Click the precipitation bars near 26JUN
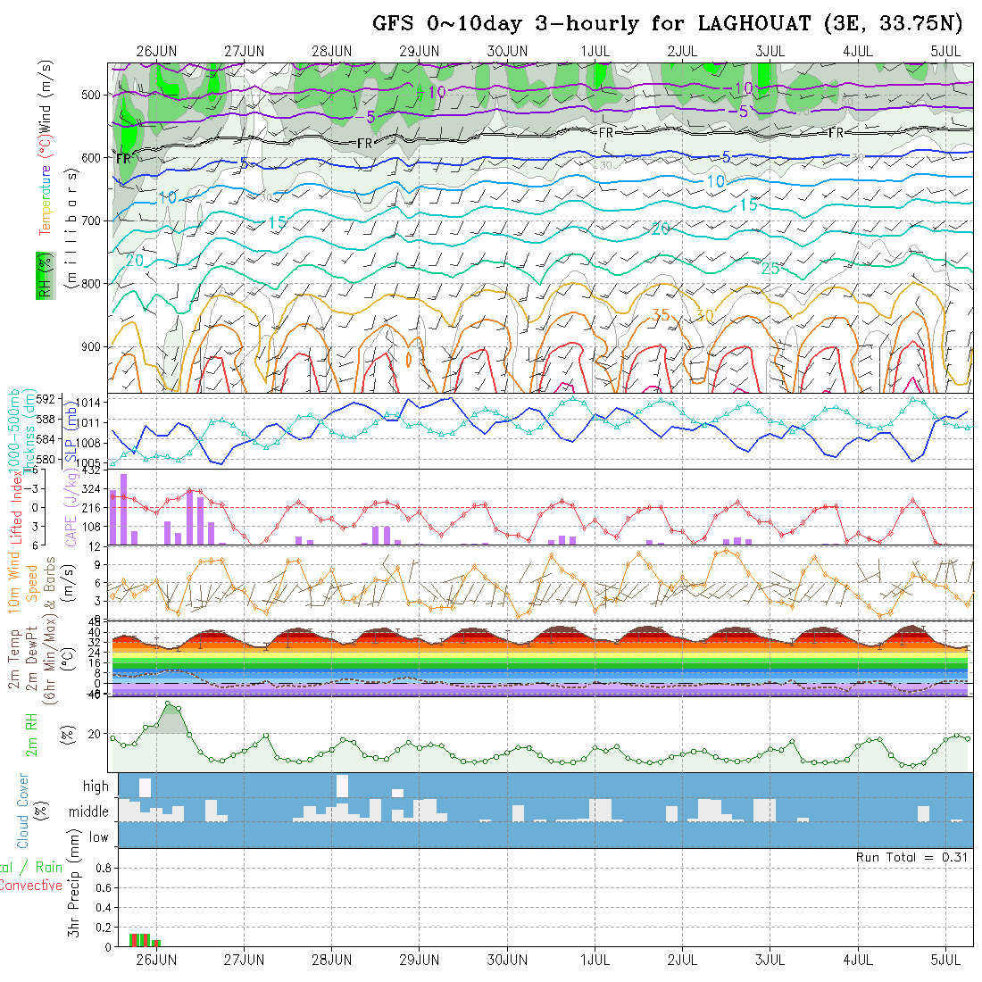982x982 pixels. tap(141, 939)
